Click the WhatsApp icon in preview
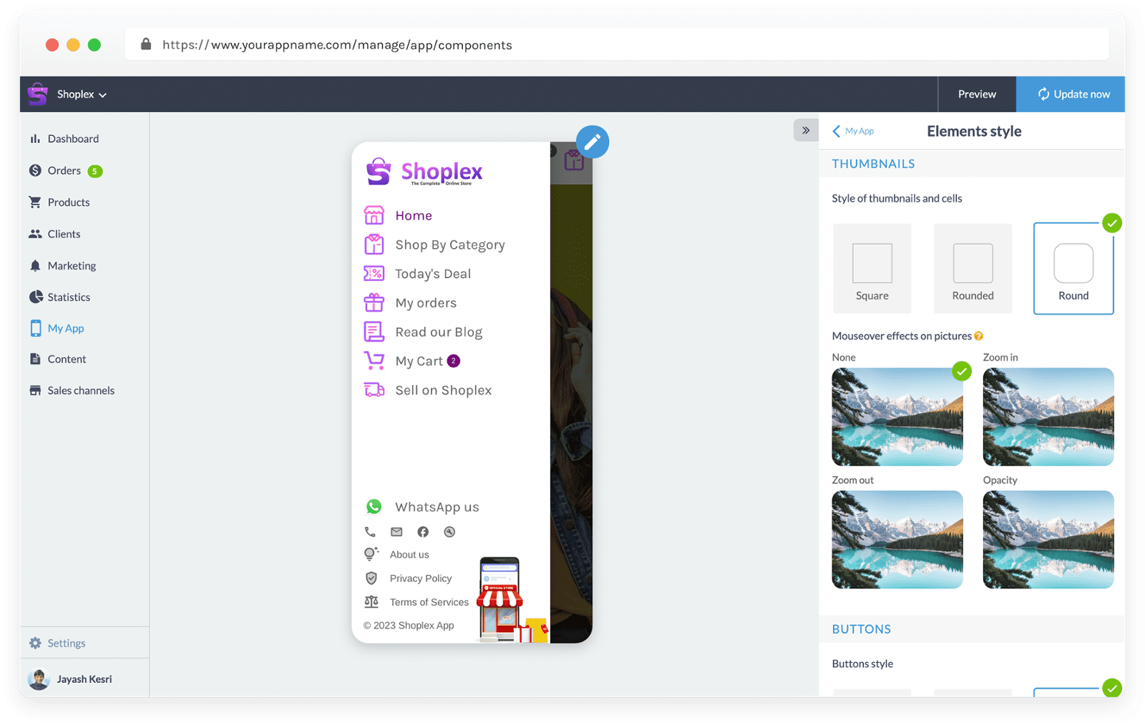 [374, 507]
